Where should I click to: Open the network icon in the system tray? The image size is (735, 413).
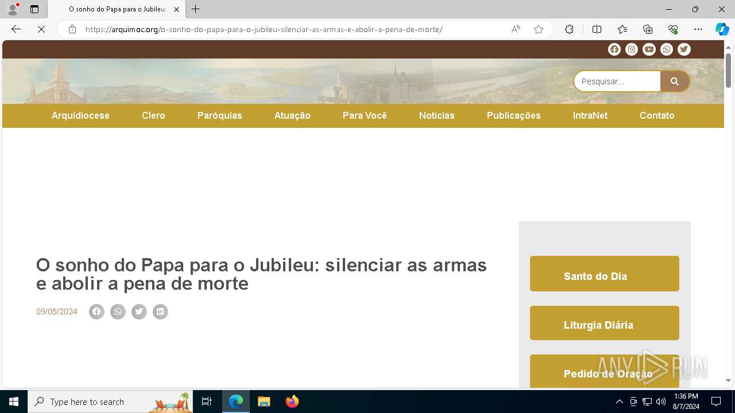(x=647, y=402)
